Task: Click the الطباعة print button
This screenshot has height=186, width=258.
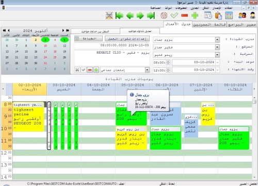Action: (88, 39)
